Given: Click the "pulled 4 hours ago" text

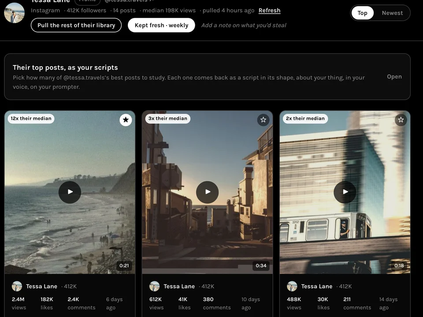Looking at the screenshot, I should (228, 11).
